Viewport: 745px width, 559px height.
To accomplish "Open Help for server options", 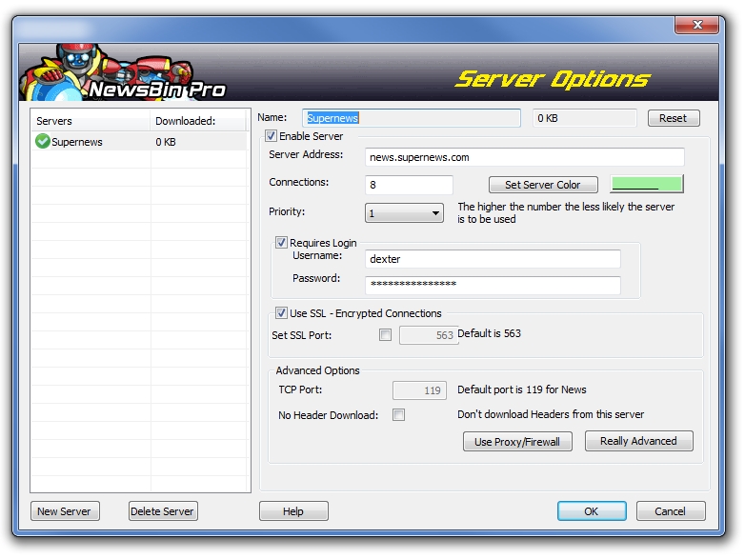I will (x=293, y=511).
